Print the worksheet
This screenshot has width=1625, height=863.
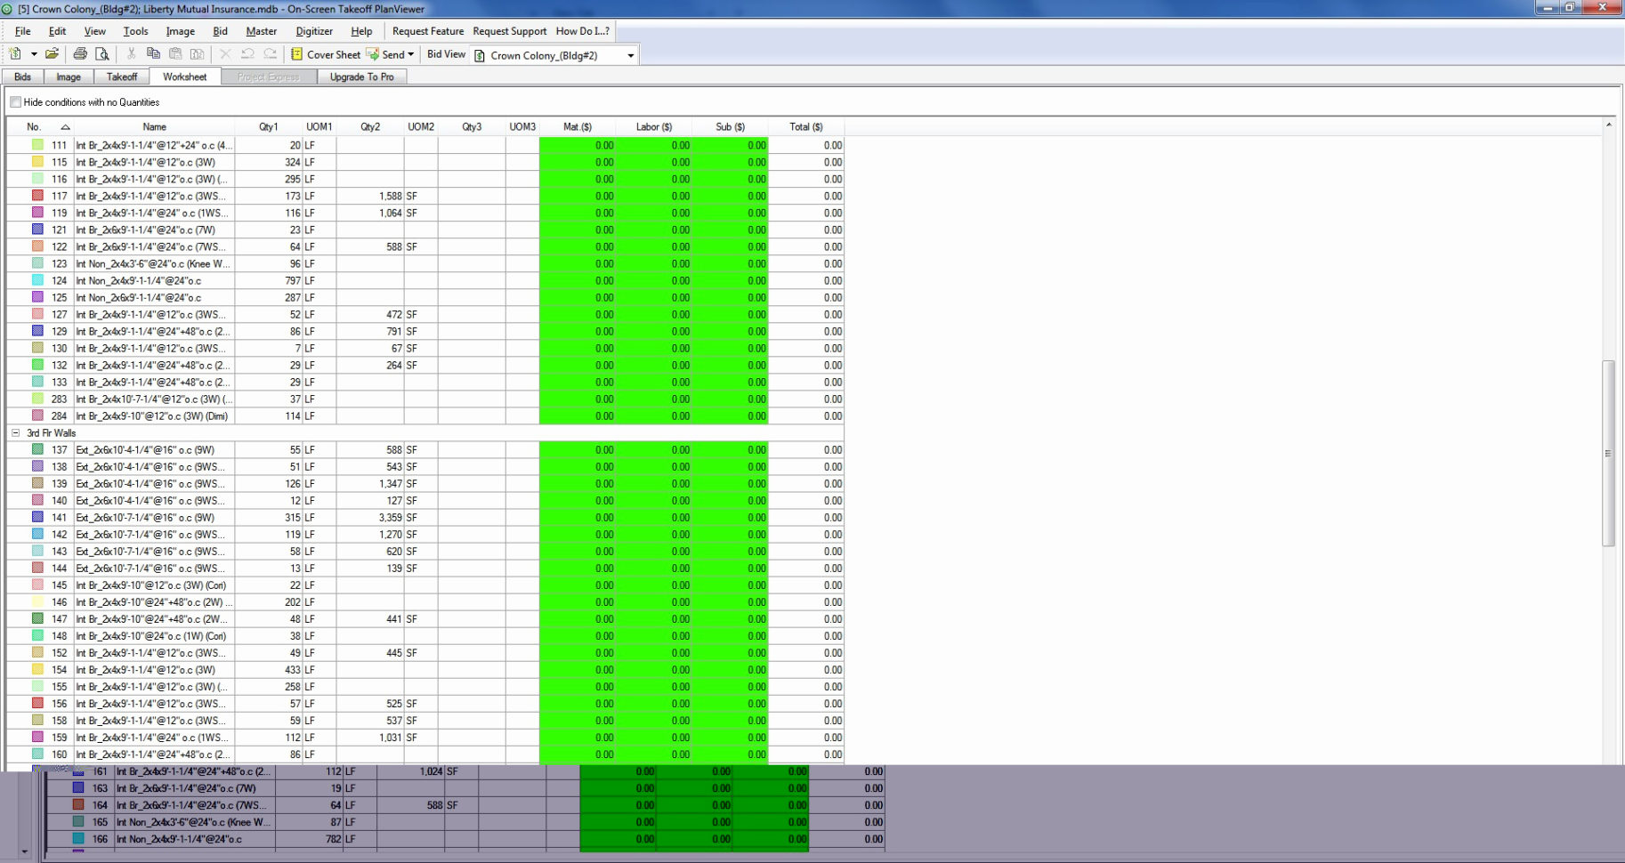80,53
